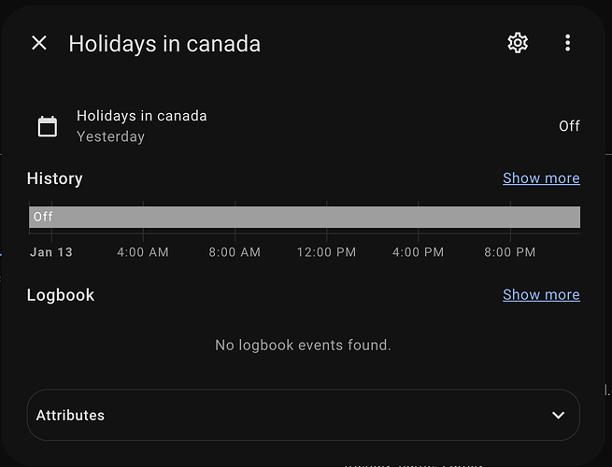Show more Logbook entries
Viewport: 612px width, 467px height.
(541, 294)
